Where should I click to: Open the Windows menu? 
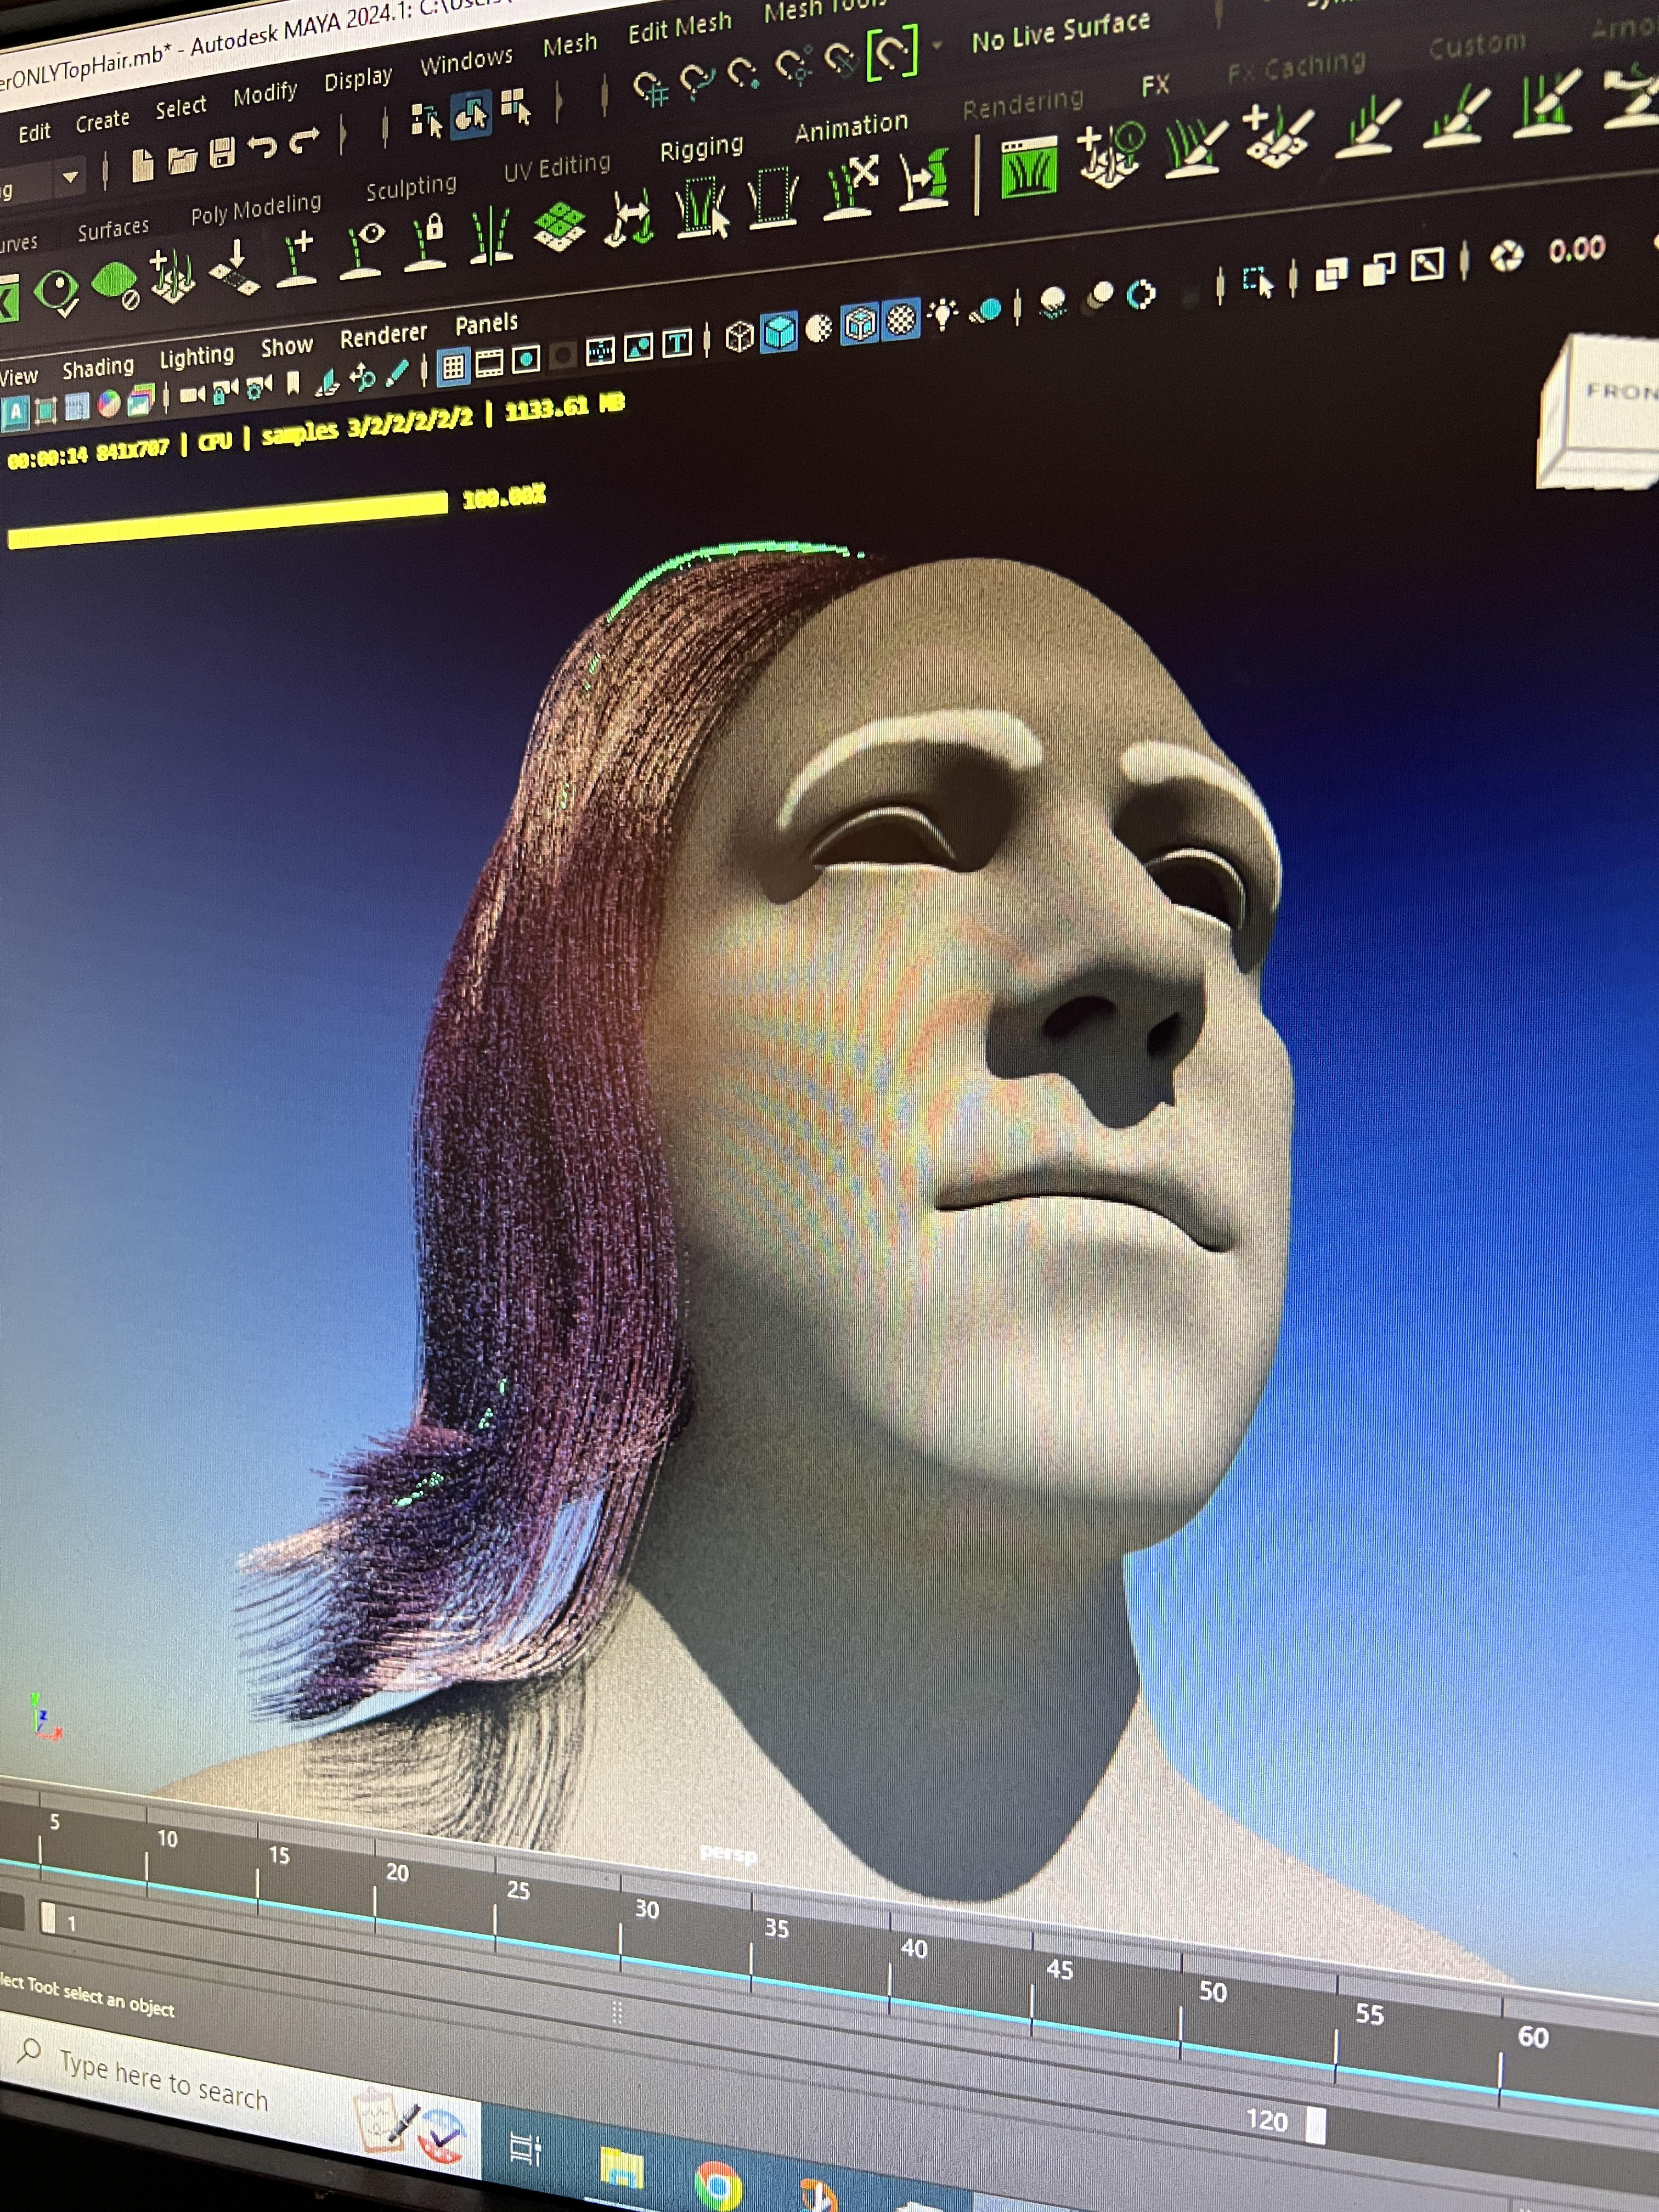466,62
